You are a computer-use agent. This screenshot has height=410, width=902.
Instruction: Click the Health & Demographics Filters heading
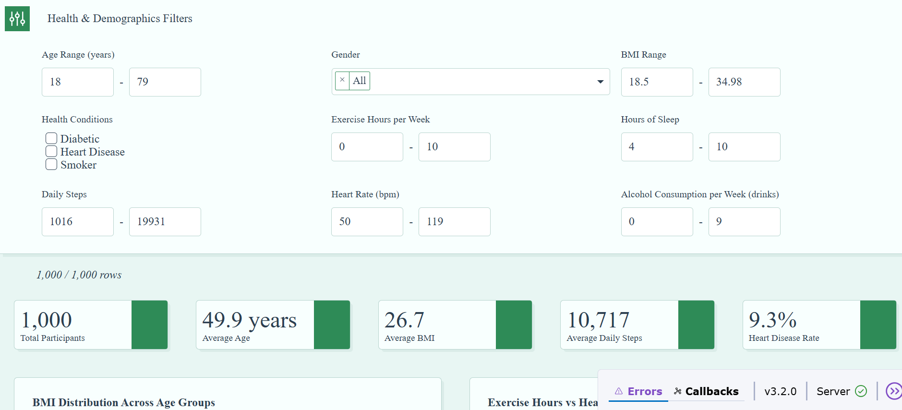(x=120, y=19)
